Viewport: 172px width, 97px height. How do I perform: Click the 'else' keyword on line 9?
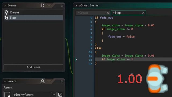98,48
